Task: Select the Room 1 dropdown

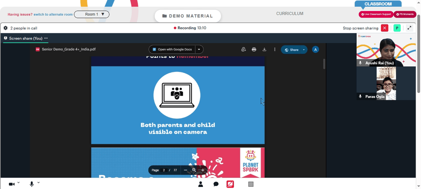Action: coord(91,14)
